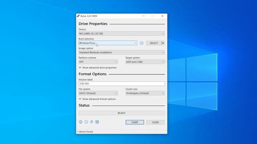Click the Format Options heading

coord(92,74)
